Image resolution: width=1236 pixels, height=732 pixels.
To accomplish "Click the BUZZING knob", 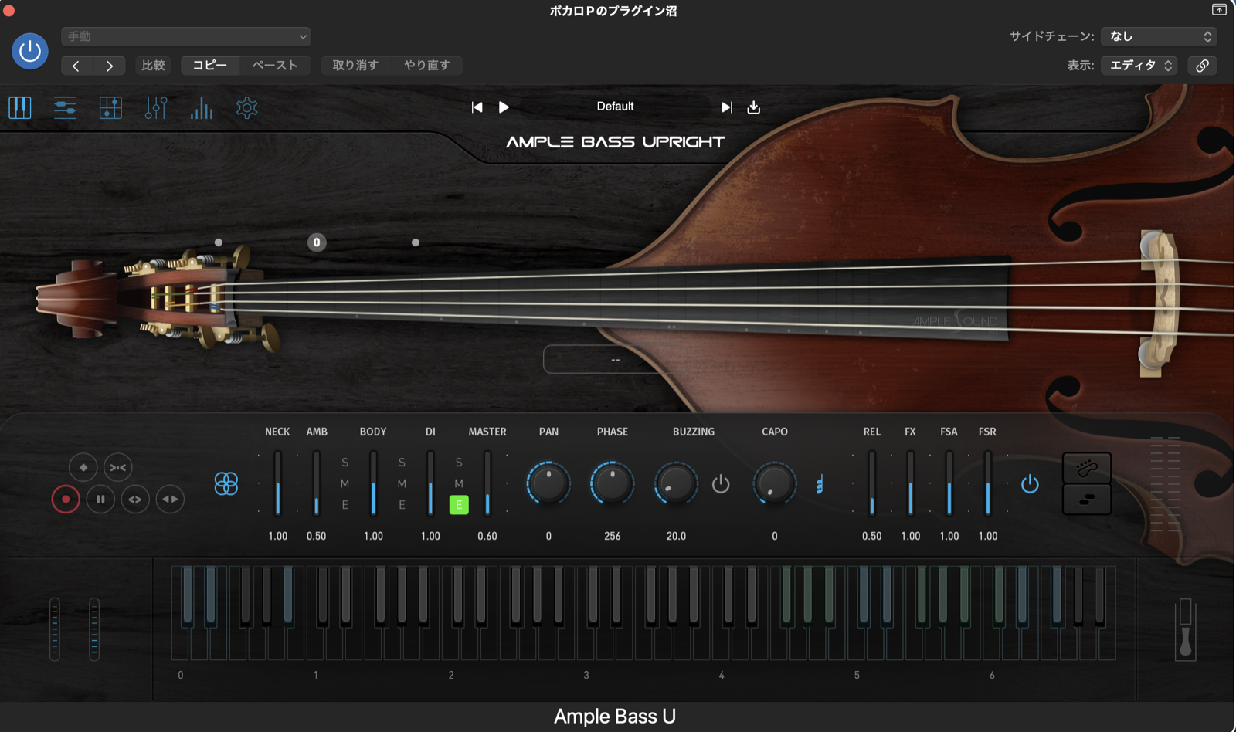I will (x=676, y=483).
